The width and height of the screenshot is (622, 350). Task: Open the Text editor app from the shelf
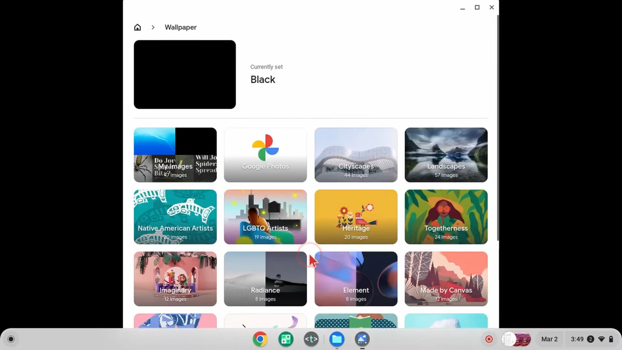point(311,339)
